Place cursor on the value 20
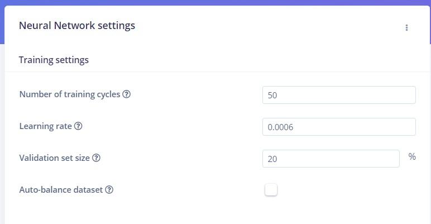The image size is (431, 224). pos(272,159)
